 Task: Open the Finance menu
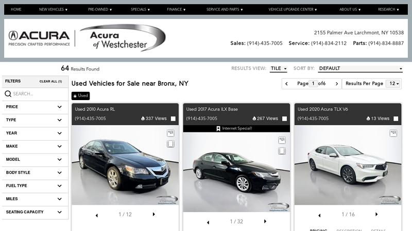pos(176,9)
